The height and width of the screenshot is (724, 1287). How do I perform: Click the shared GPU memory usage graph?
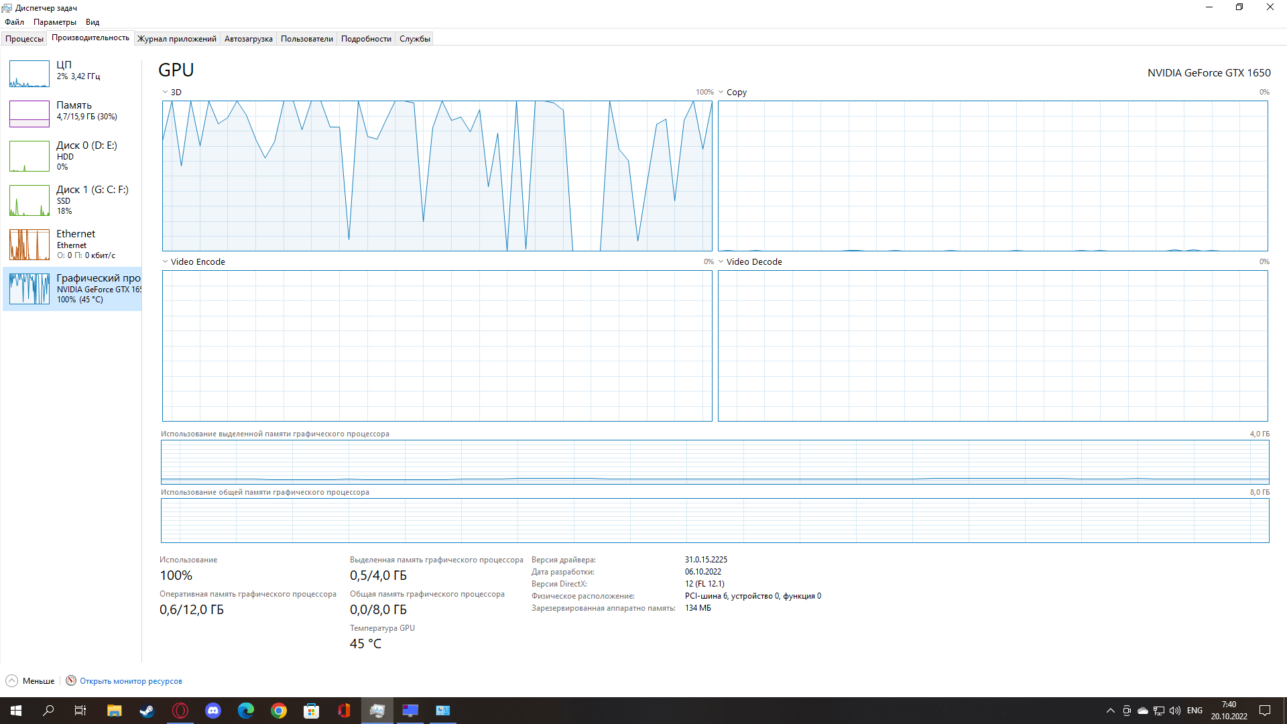715,520
